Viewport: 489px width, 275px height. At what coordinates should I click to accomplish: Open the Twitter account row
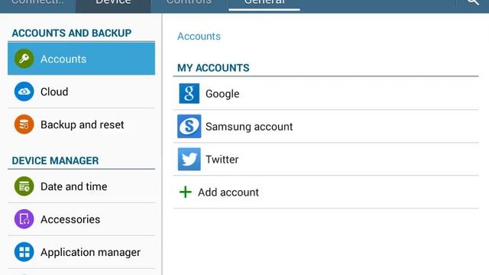click(x=326, y=160)
